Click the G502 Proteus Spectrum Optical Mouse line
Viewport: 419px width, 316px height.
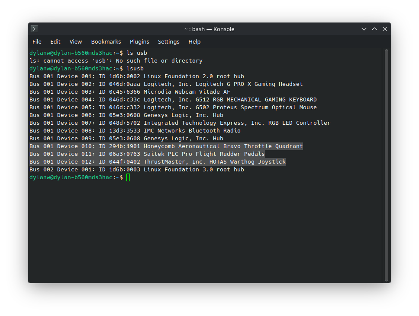click(173, 107)
